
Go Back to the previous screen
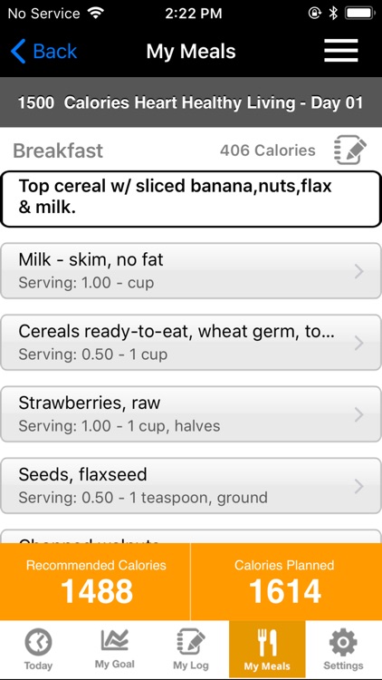click(43, 51)
